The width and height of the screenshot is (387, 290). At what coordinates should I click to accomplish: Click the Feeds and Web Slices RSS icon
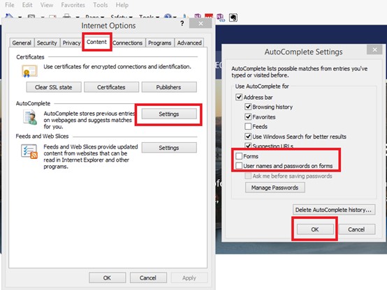29,151
